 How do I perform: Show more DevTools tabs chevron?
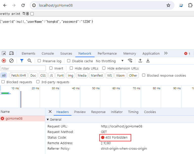tap(166, 53)
